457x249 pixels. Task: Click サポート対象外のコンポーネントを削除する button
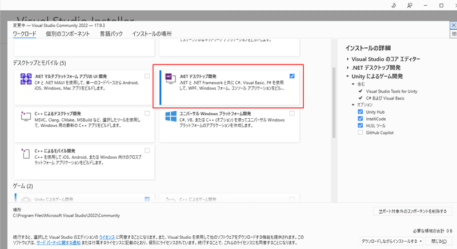point(412,211)
